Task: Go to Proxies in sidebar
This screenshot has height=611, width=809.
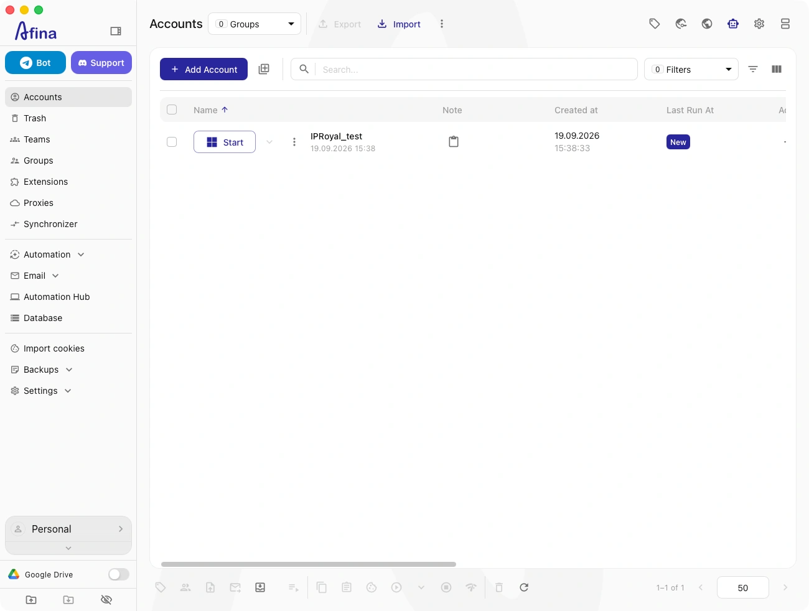Action: (68, 203)
